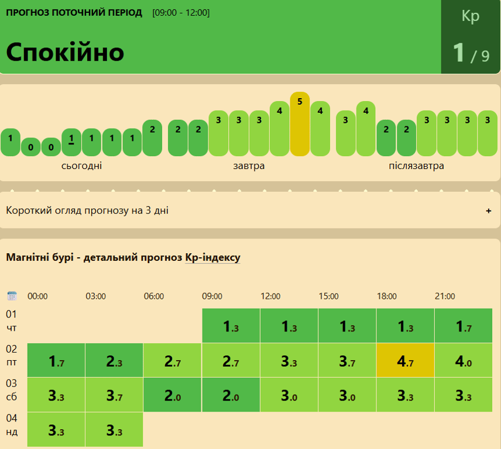Expand "Короткий огляд прогнозу на 3 дні" section
Screen dimensions: 501x449
click(x=250, y=210)
